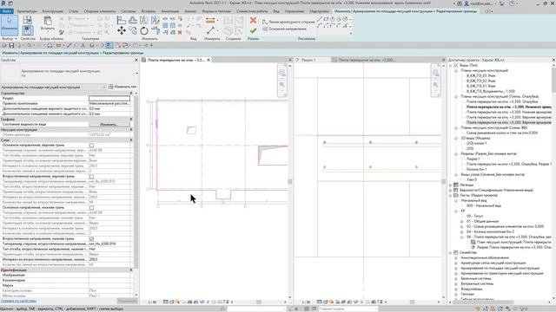Screen dimensions: 556x312
Task: Select the Copy tool
Action: (133, 31)
